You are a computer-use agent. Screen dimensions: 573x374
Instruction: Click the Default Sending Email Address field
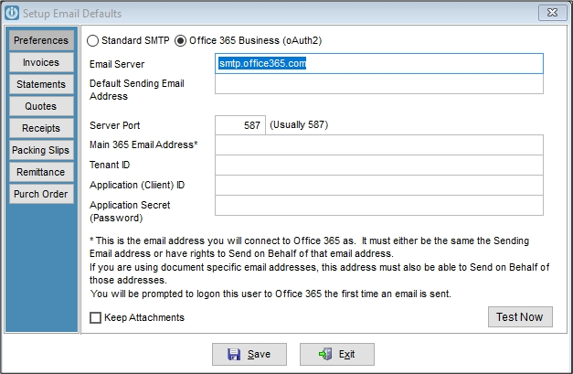(x=379, y=84)
